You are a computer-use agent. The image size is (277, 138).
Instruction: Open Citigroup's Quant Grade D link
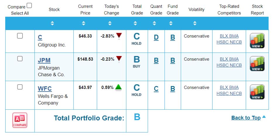pos(156,37)
